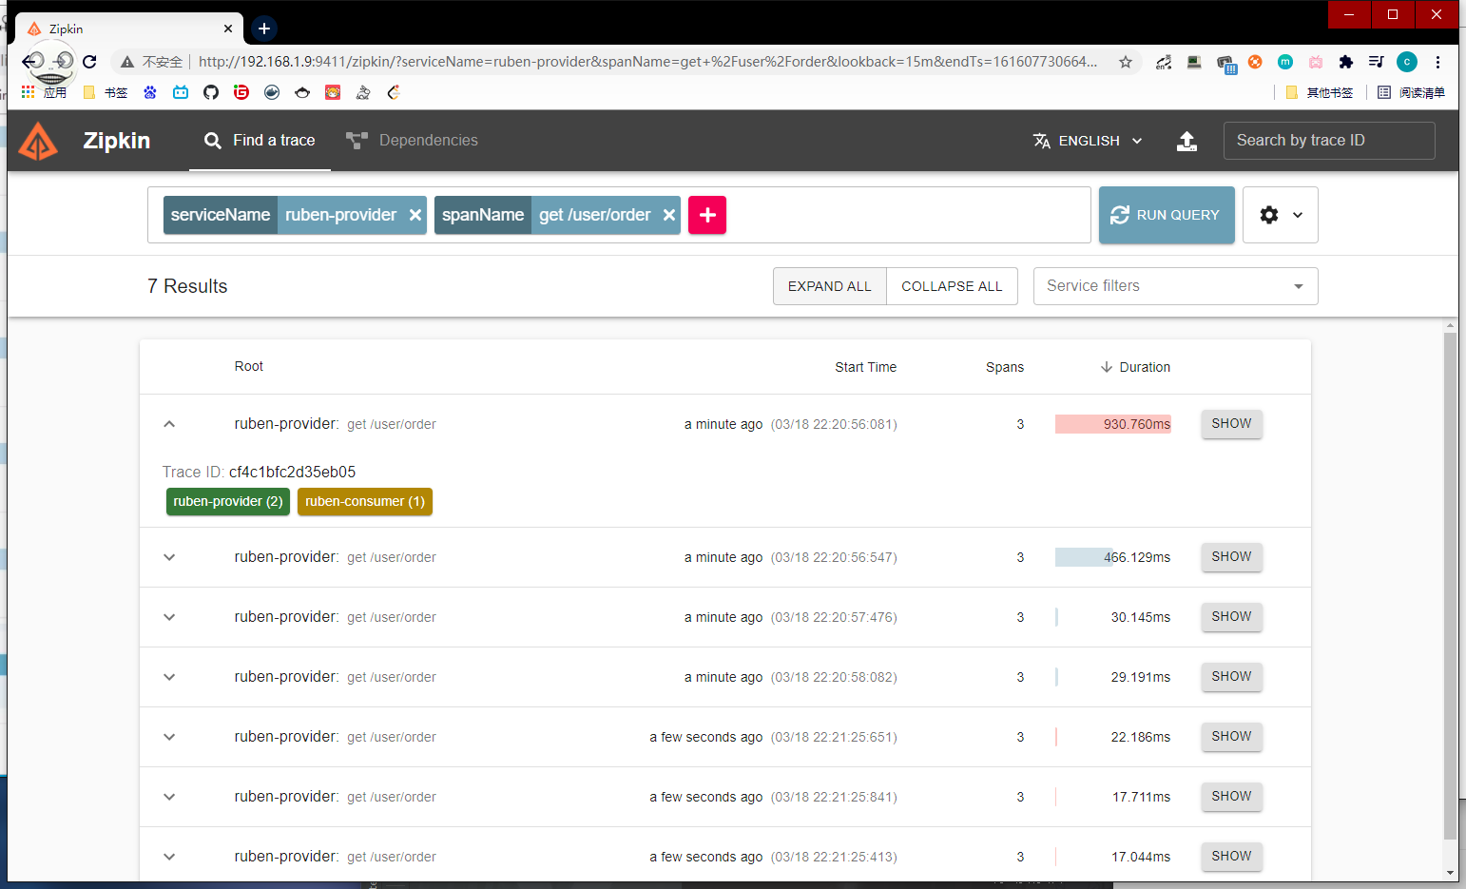This screenshot has height=889, width=1466.
Task: Add a search criterion with plus button
Action: [x=707, y=215]
